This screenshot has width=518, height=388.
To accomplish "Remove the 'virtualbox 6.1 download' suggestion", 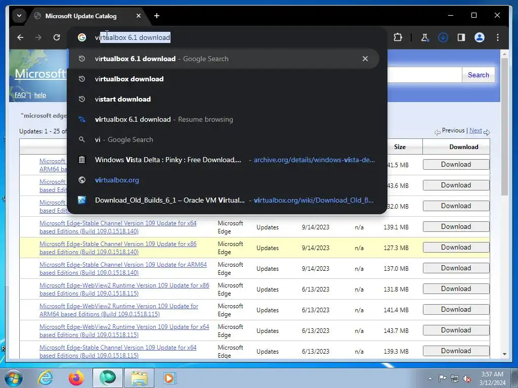I will tap(365, 59).
